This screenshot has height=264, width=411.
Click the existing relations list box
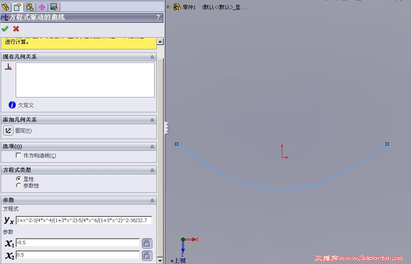pyautogui.click(x=85, y=80)
